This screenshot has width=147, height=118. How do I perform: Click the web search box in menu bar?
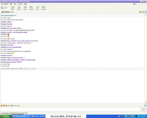coord(141,4)
